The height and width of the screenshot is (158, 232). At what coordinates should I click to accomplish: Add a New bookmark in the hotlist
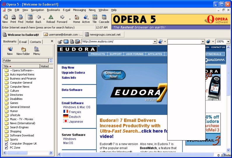(x=10, y=51)
